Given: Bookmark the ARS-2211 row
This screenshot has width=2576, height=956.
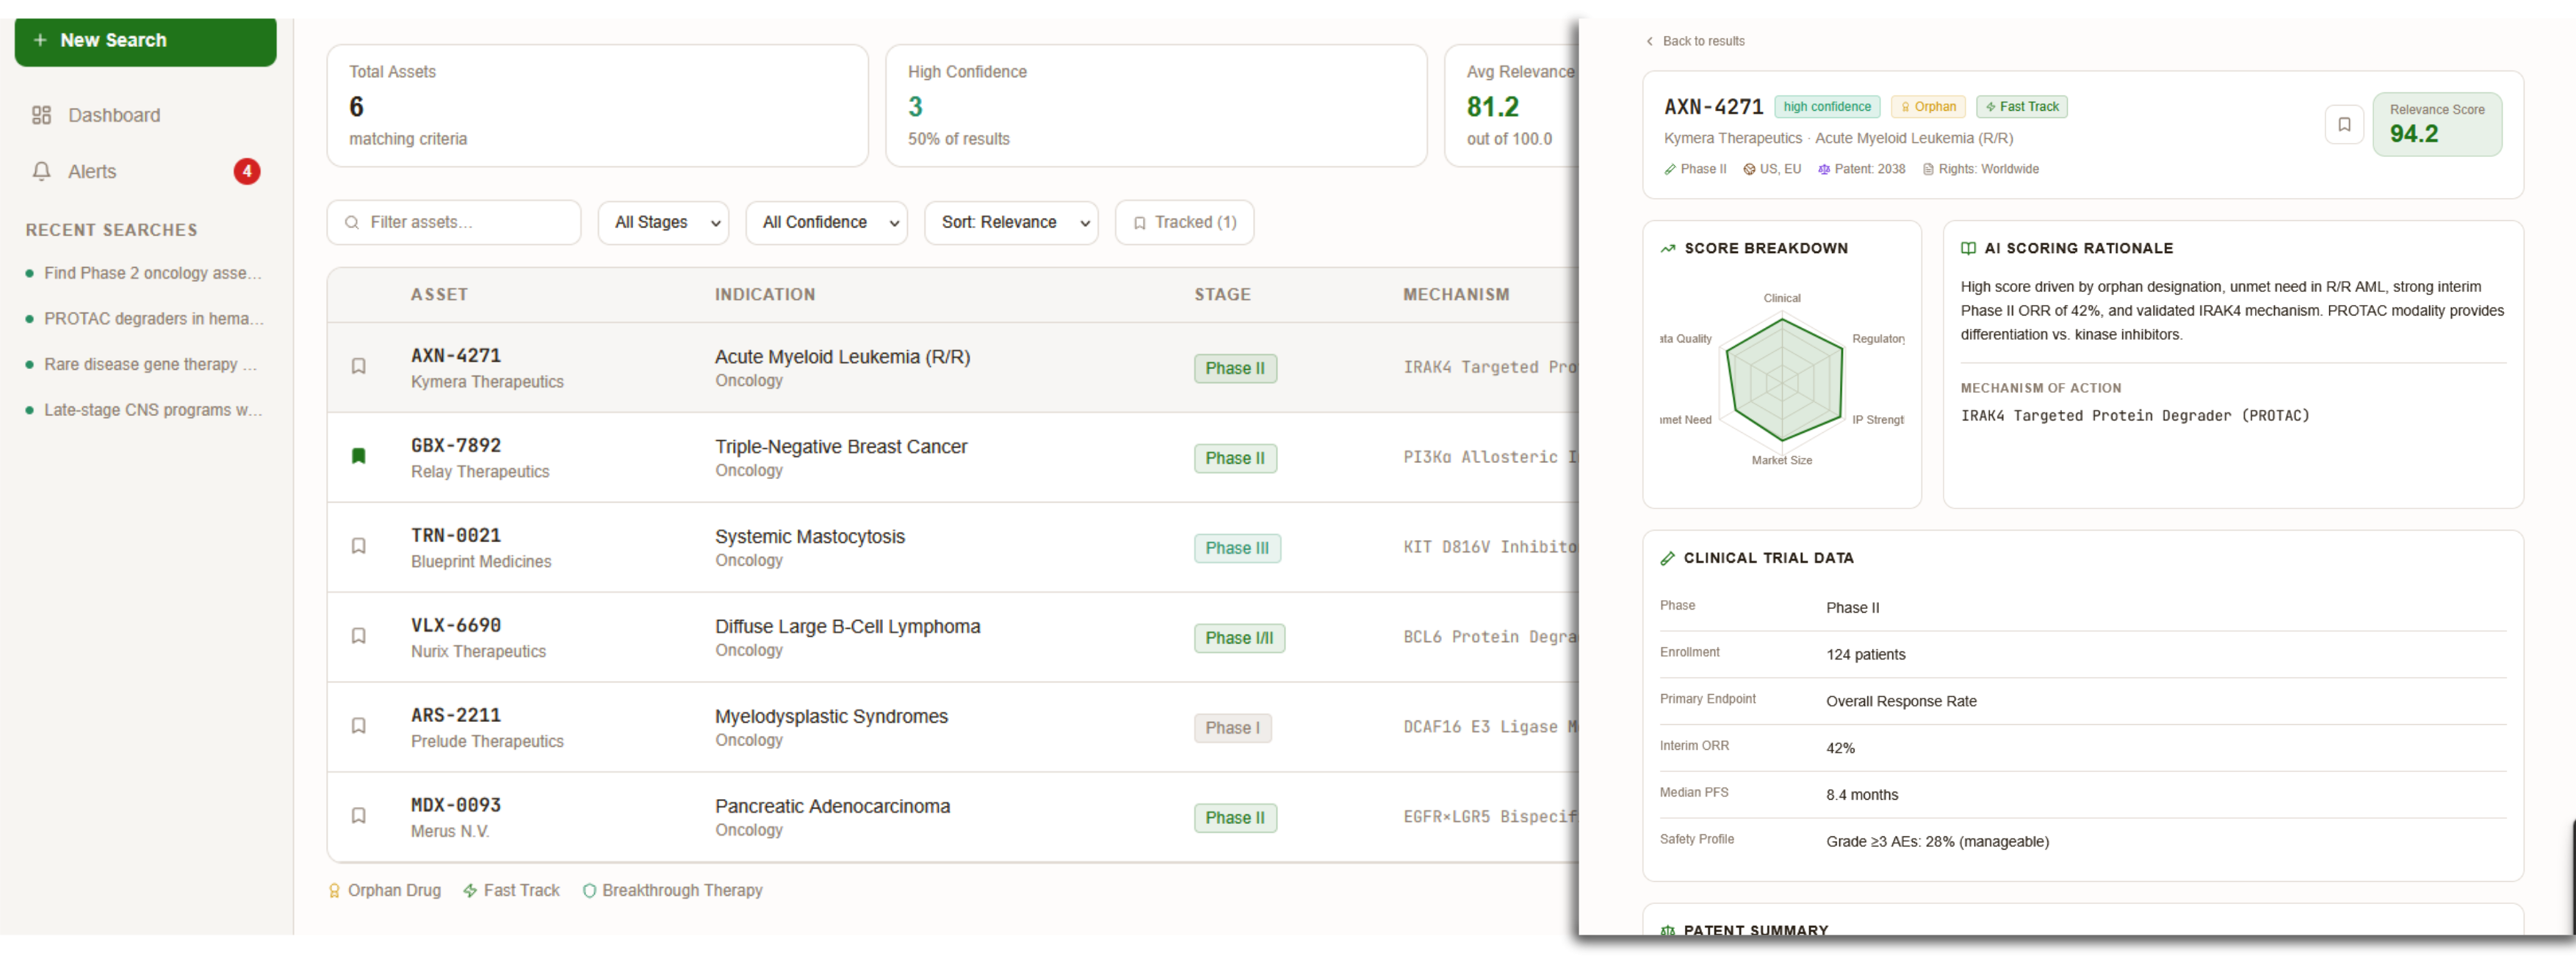Looking at the screenshot, I should pyautogui.click(x=359, y=726).
